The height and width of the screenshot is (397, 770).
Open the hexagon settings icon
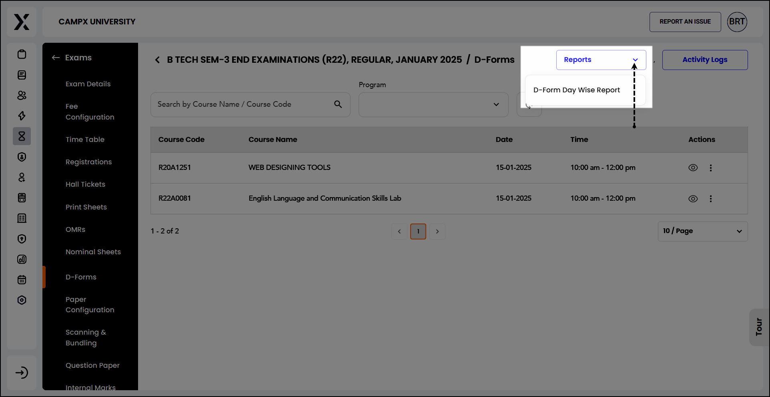point(22,300)
